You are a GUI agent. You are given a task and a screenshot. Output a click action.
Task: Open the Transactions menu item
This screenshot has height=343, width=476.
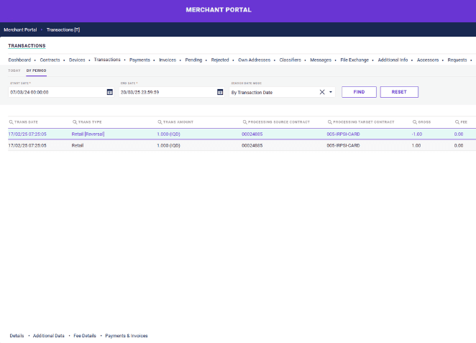pos(107,60)
